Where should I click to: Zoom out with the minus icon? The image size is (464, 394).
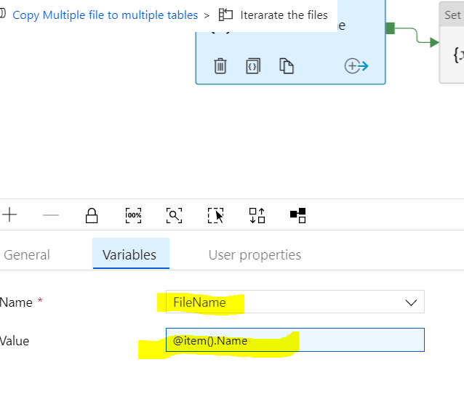51,215
